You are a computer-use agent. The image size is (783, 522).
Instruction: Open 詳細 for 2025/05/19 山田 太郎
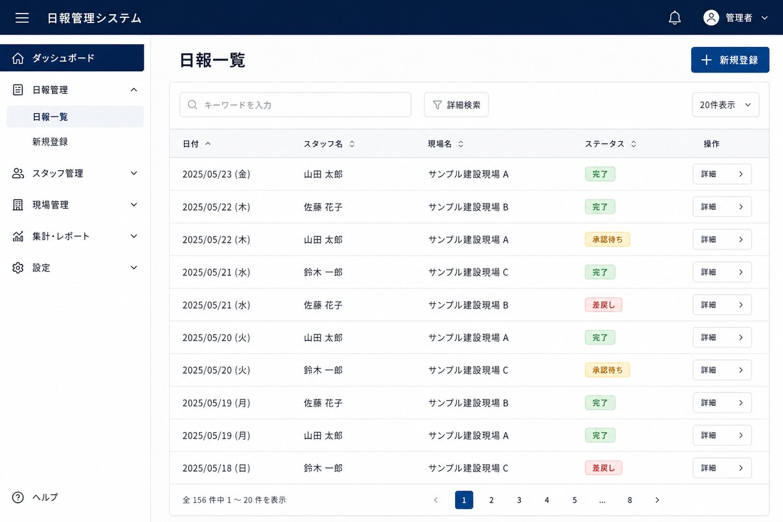coord(722,435)
